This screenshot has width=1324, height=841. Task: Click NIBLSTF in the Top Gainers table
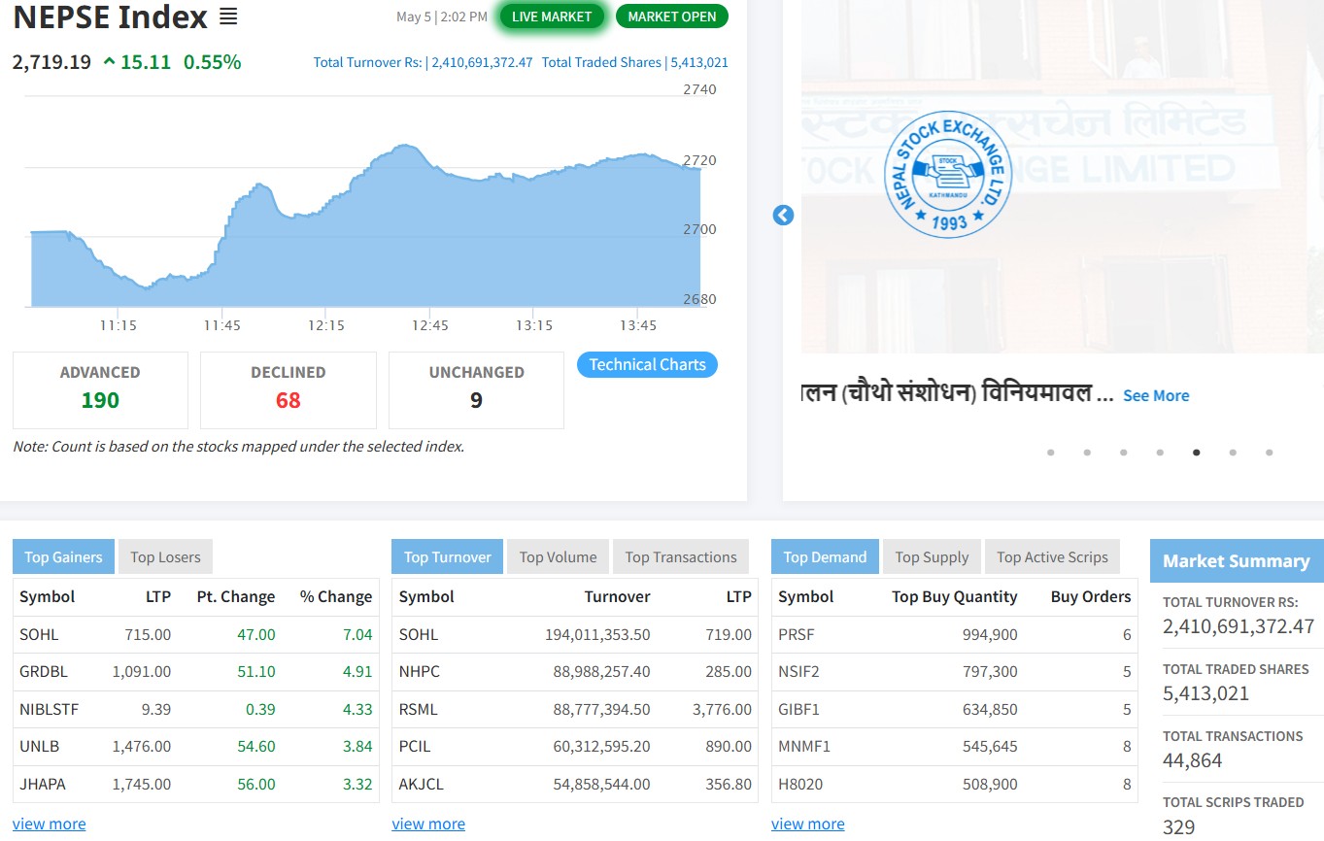coord(49,709)
